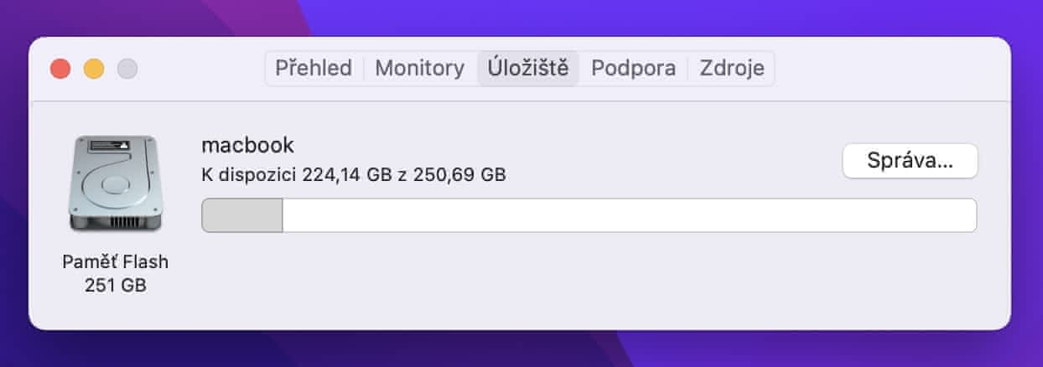This screenshot has width=1043, height=367.
Task: Click the white sticker label on drive icon
Action: pyautogui.click(x=109, y=146)
